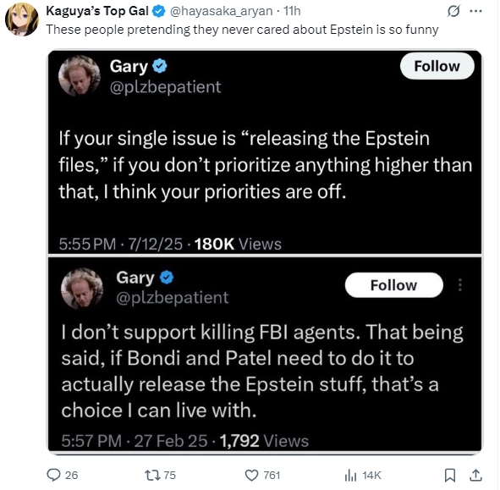Open vertical dots menu in lower Gary tweet
The image size is (500, 490).
[x=460, y=285]
